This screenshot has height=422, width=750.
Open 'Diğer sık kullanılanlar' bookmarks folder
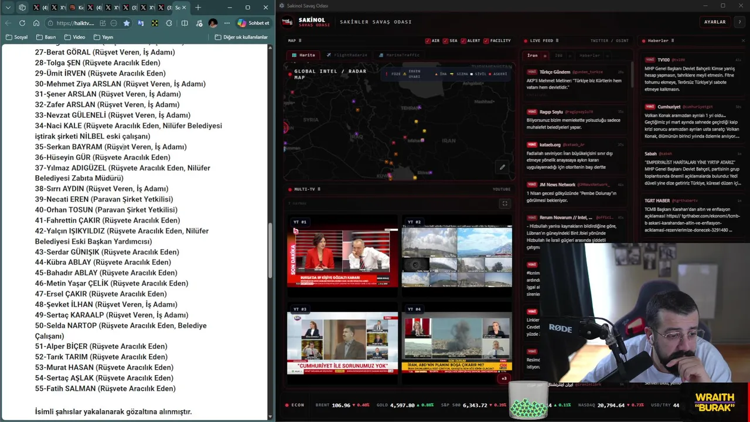pyautogui.click(x=241, y=37)
